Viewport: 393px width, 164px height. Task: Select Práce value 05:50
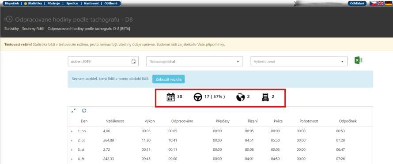tap(276, 141)
